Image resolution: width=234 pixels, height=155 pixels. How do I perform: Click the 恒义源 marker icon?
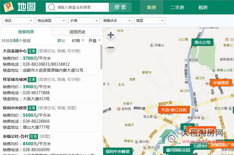[155, 117]
